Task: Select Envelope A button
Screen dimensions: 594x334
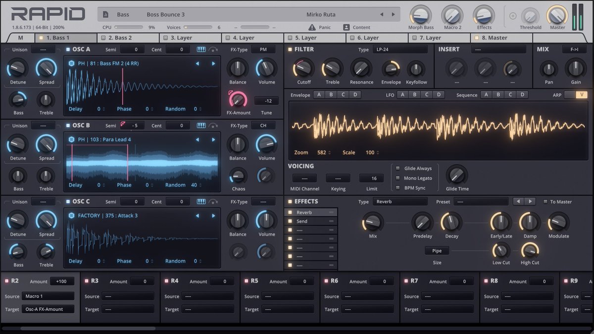Action: (x=319, y=95)
